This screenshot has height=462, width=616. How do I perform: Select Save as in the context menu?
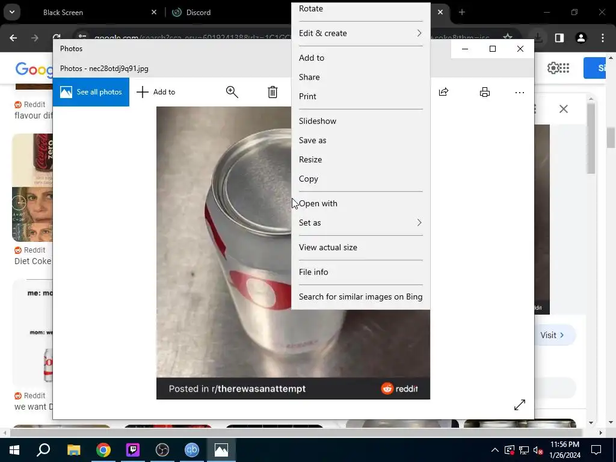[360, 140]
